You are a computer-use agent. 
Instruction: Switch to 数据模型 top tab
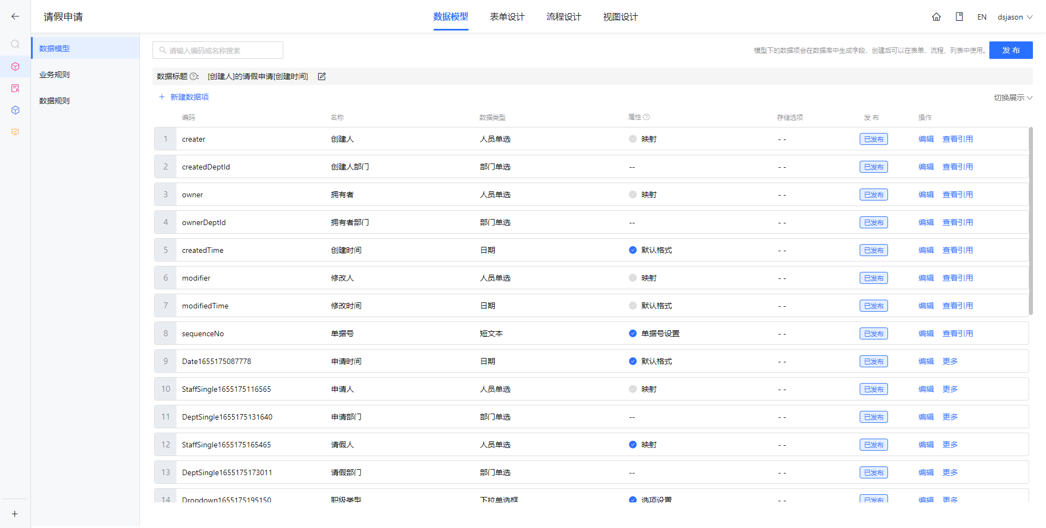click(x=451, y=17)
